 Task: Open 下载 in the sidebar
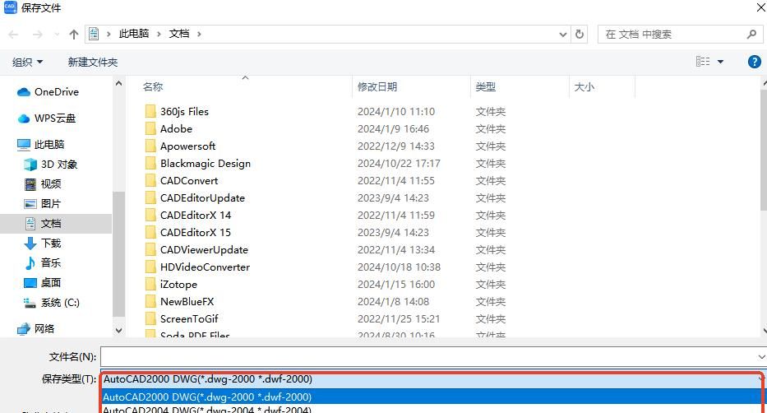pyautogui.click(x=43, y=244)
